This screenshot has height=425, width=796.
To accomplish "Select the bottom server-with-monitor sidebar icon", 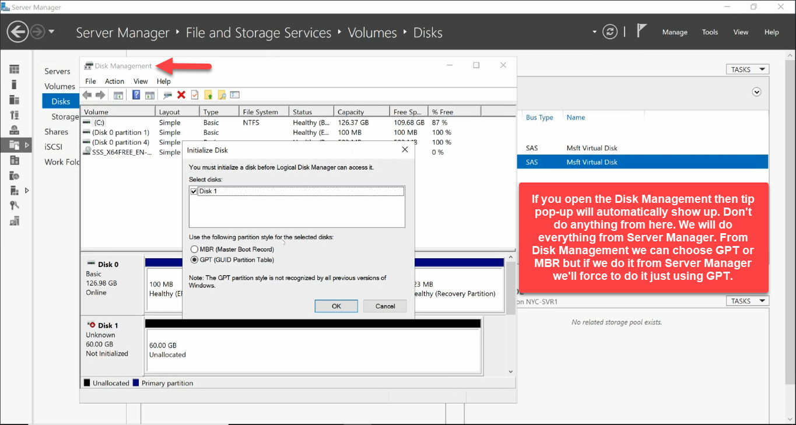I will (x=15, y=221).
